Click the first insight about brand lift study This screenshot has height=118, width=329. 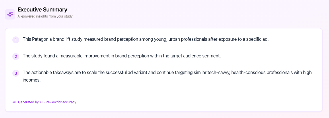click(x=145, y=39)
